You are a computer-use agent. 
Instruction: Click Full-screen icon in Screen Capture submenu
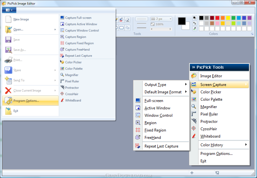pos(138,100)
